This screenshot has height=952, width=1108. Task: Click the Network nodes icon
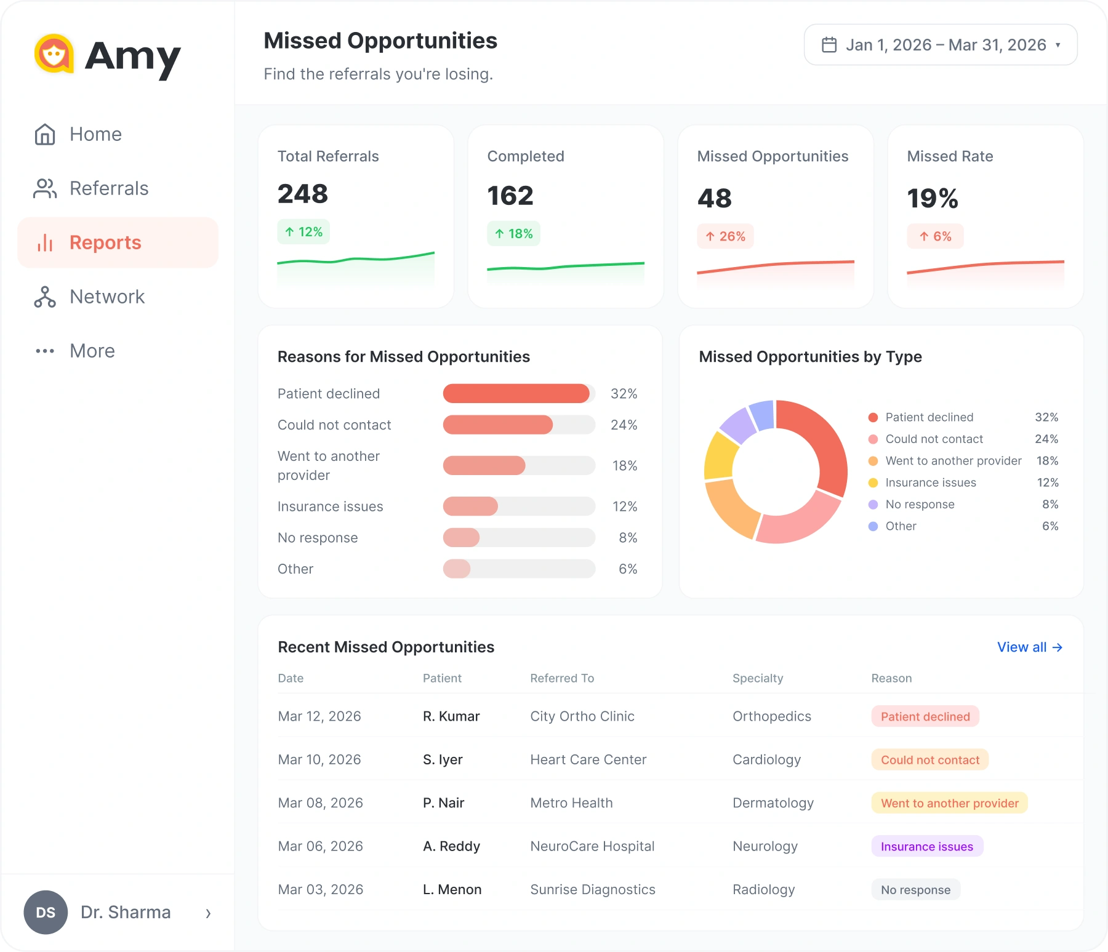point(45,297)
